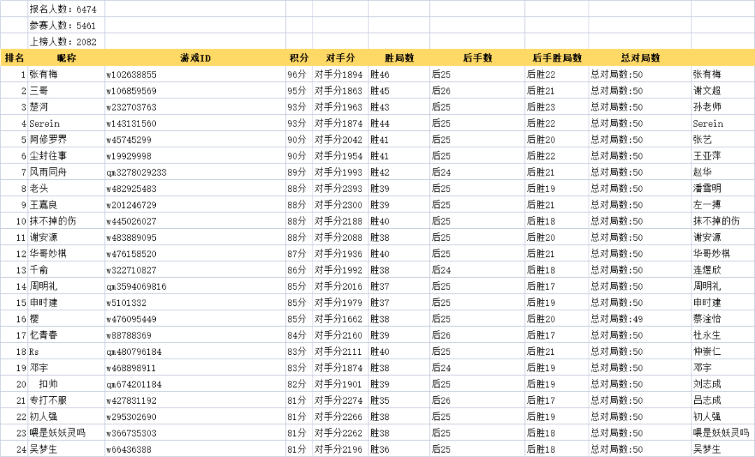Select the Serein nickname cell in rank 4
Screen dimensions: 755x457
43,123
